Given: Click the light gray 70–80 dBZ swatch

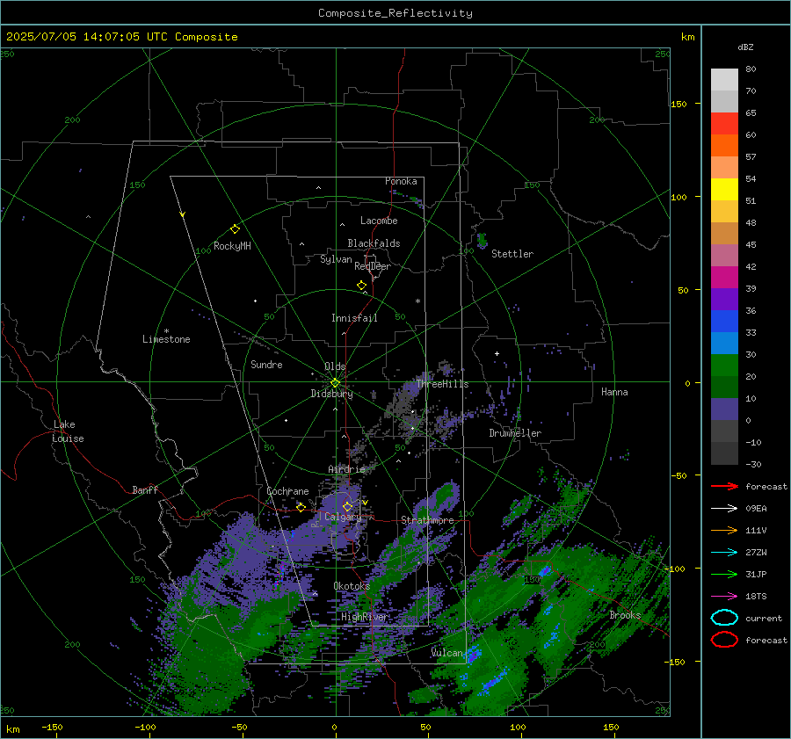Looking at the screenshot, I should pyautogui.click(x=724, y=79).
